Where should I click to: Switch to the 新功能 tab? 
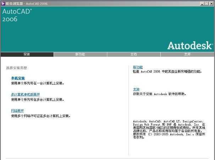[x=80, y=54]
